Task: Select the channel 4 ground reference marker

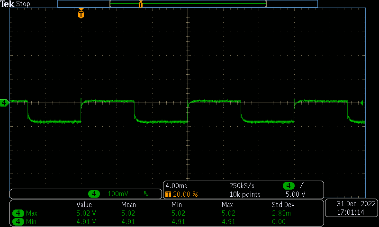Action: click(4, 102)
